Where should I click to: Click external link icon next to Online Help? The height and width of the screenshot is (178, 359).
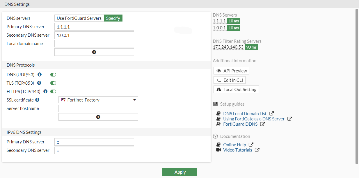[251, 145]
